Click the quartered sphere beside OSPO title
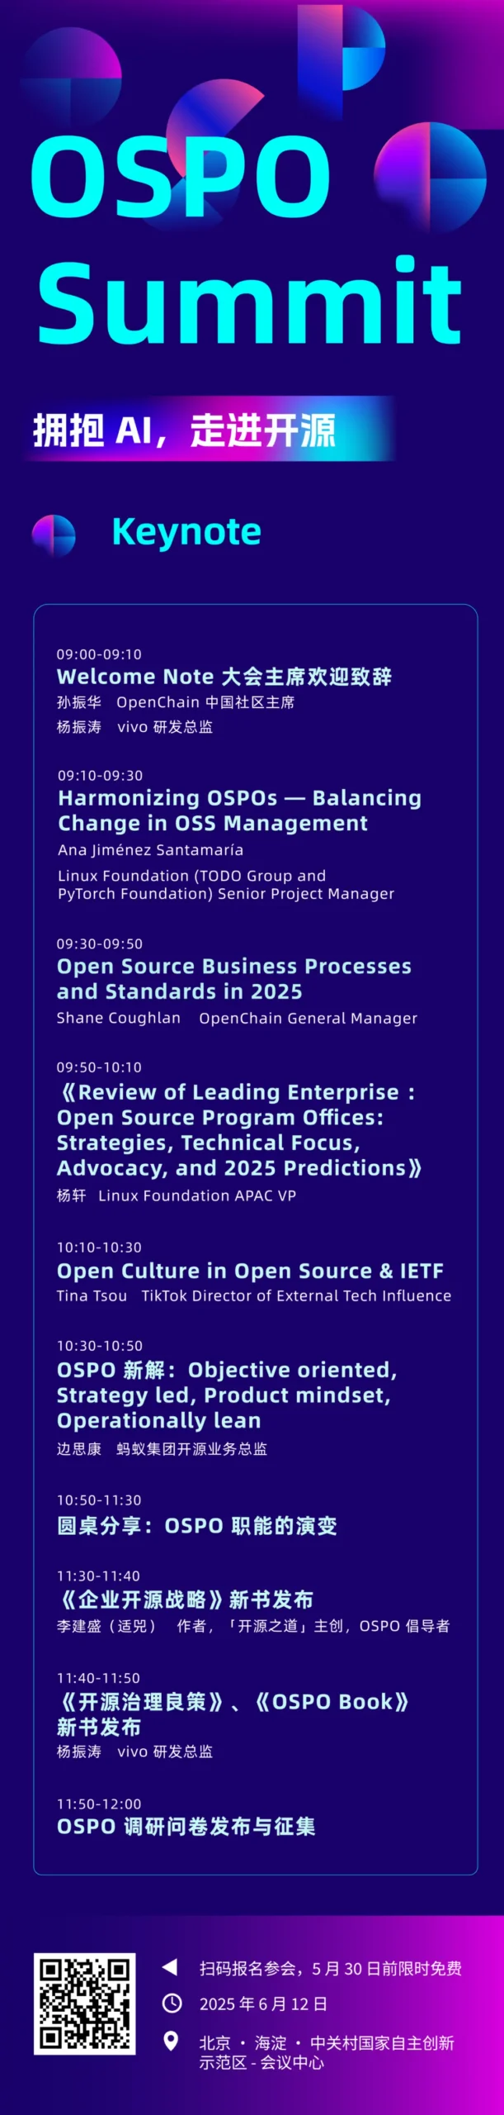Viewport: 504px width, 2115px height. click(x=431, y=176)
